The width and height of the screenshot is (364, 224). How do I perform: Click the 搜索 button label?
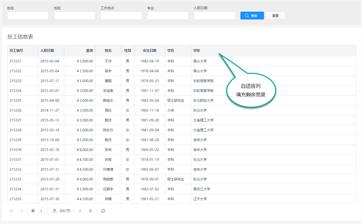coord(254,16)
